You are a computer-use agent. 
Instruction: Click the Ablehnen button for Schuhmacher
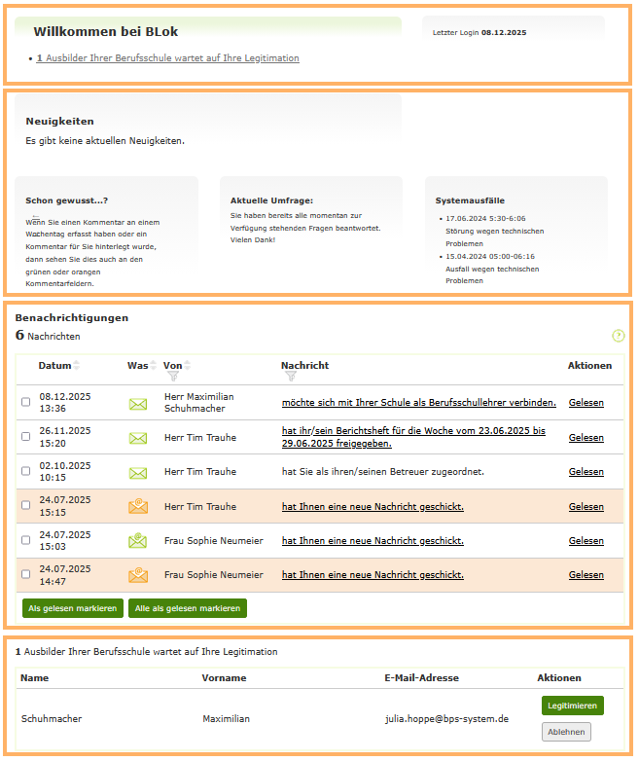click(566, 732)
